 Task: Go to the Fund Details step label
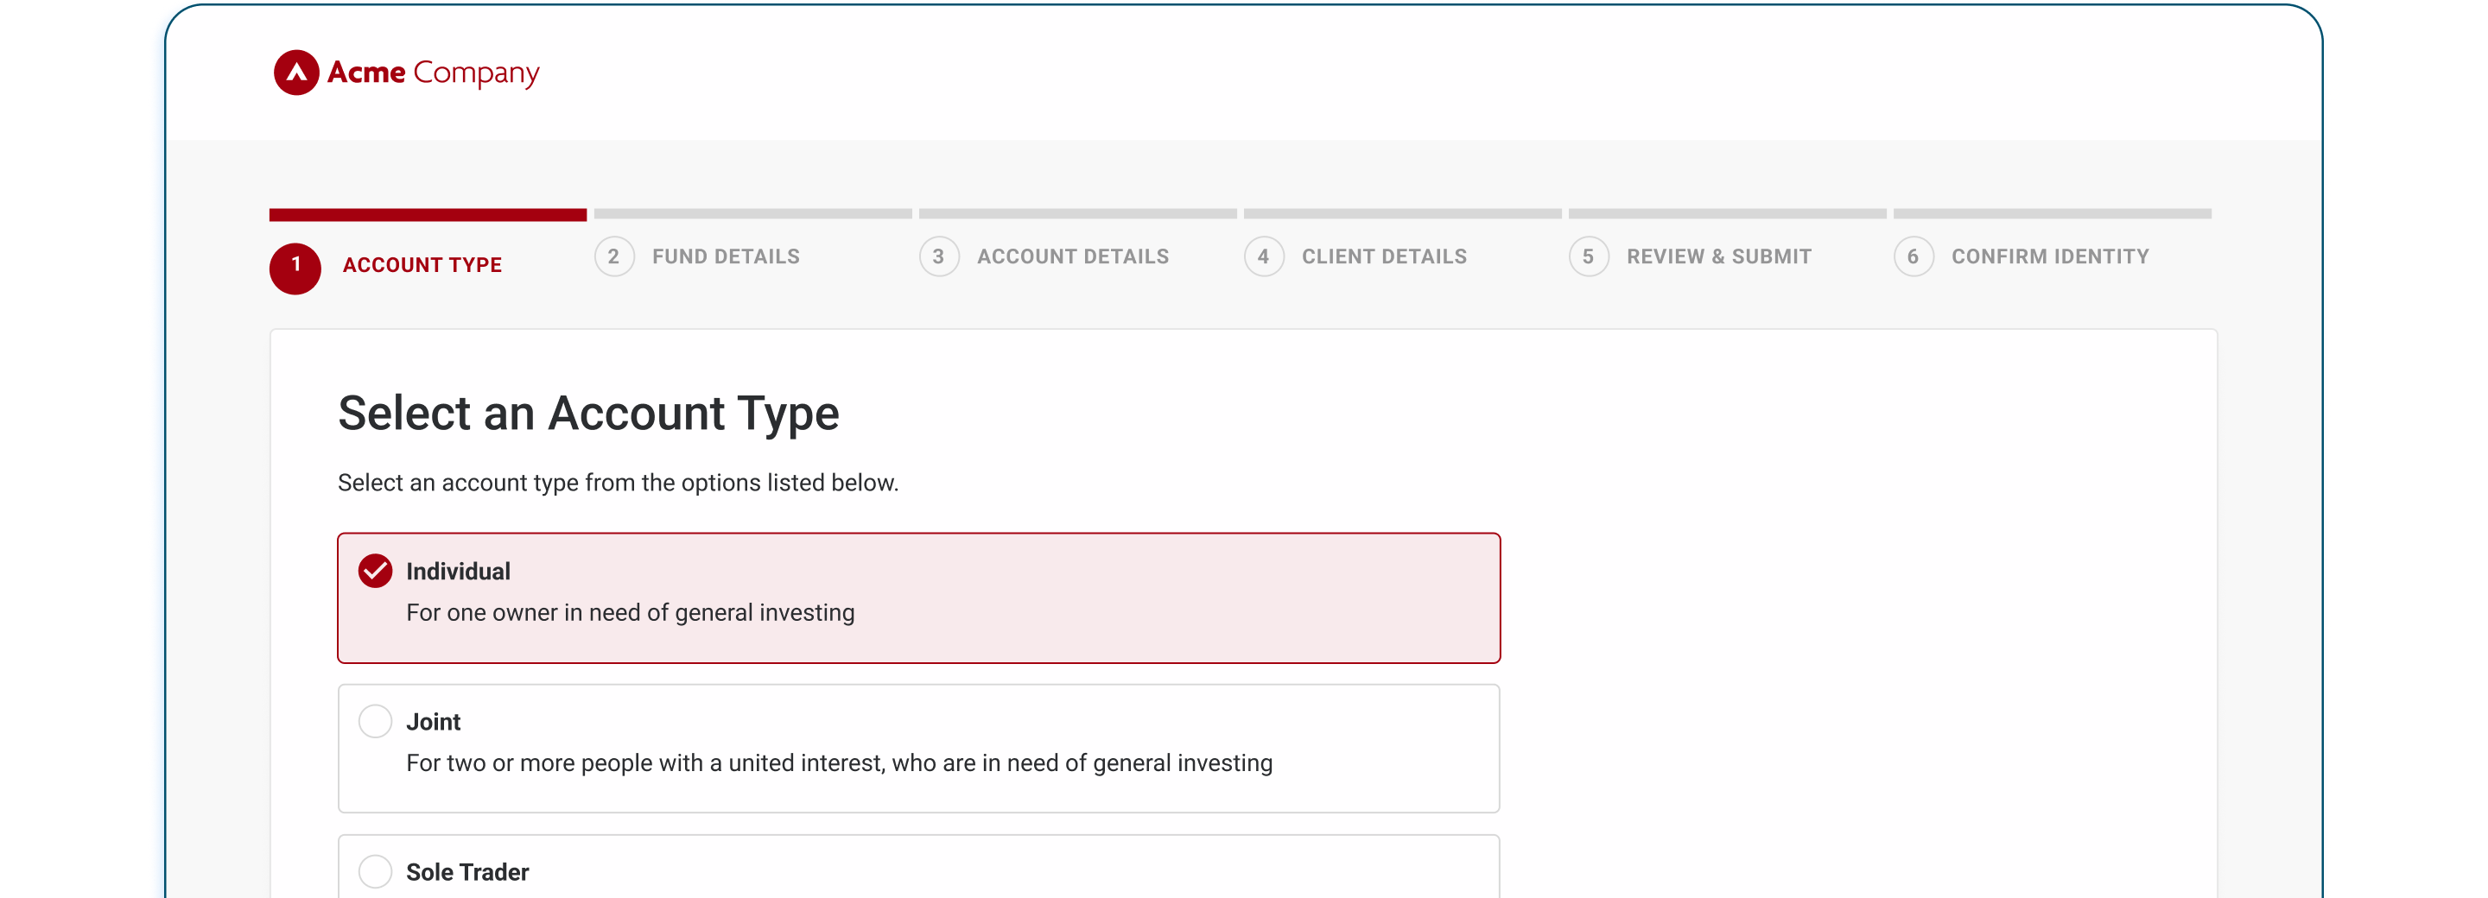[726, 256]
